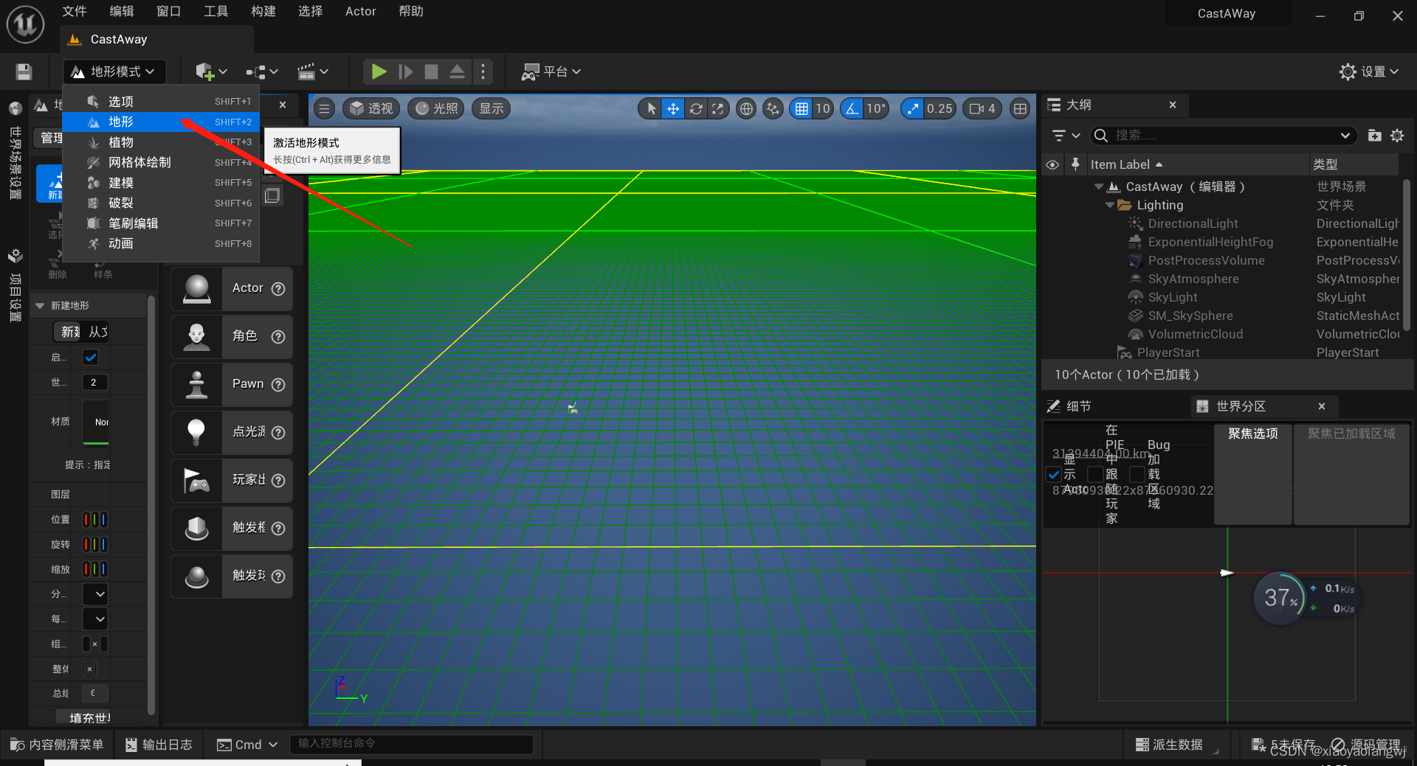Viewport: 1417px width, 766px height.
Task: Open the outliner filter dropdown
Action: pyautogui.click(x=1065, y=136)
